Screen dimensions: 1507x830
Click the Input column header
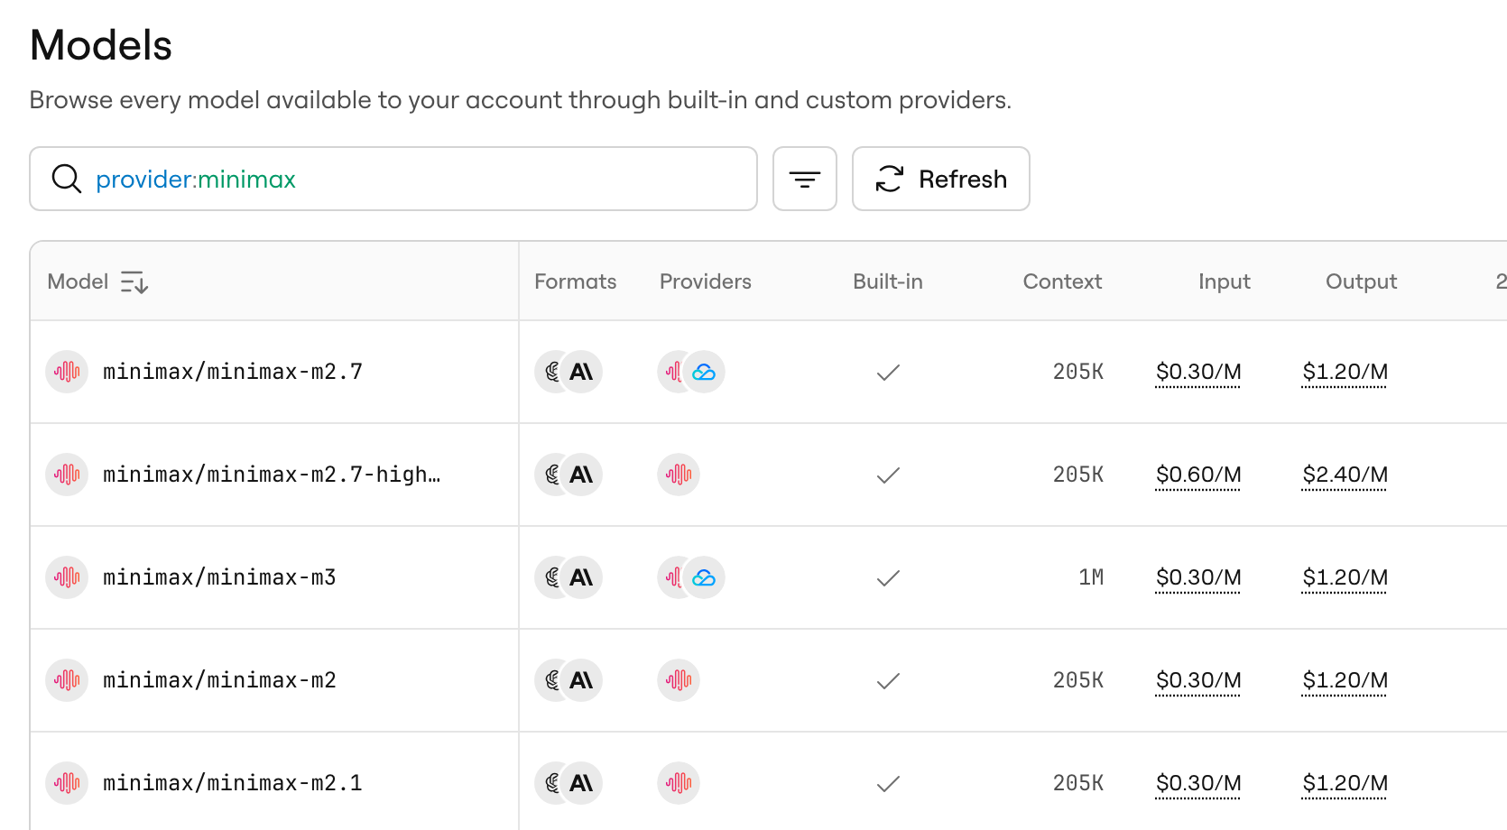pyautogui.click(x=1225, y=281)
